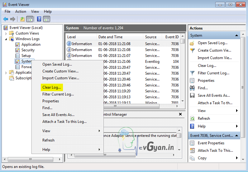Toggle Show/Hide Console Tree toolbar icon
Viewport: 248px width, 172px height.
pyautogui.click(x=30, y=19)
